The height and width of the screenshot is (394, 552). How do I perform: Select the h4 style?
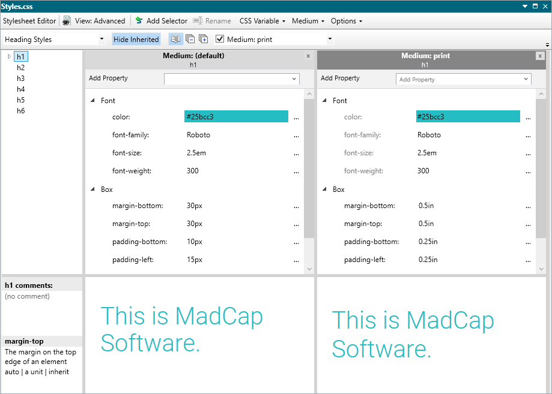click(21, 89)
